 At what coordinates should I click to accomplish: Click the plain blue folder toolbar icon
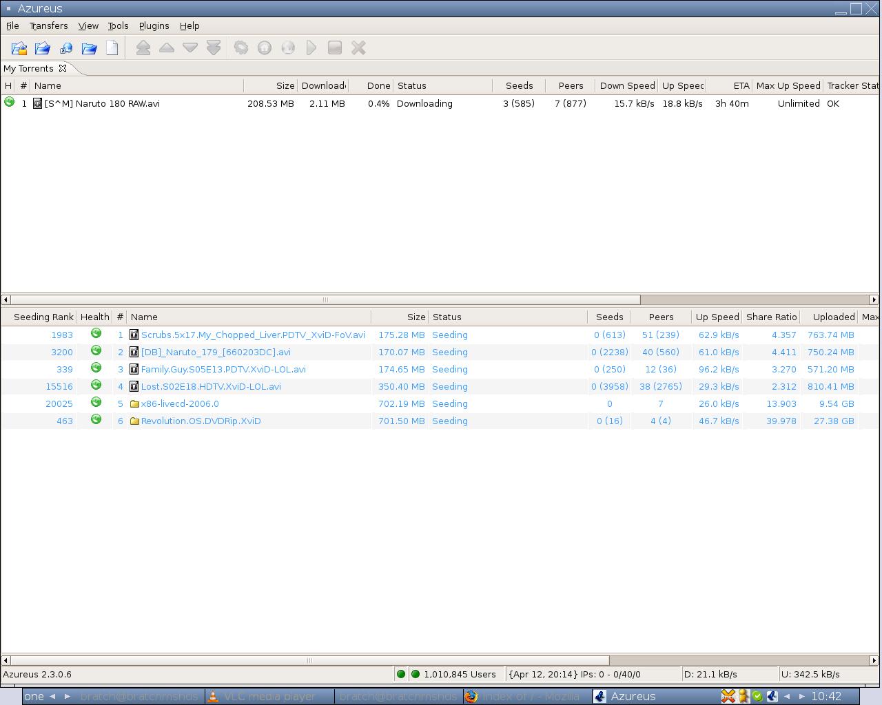(89, 48)
